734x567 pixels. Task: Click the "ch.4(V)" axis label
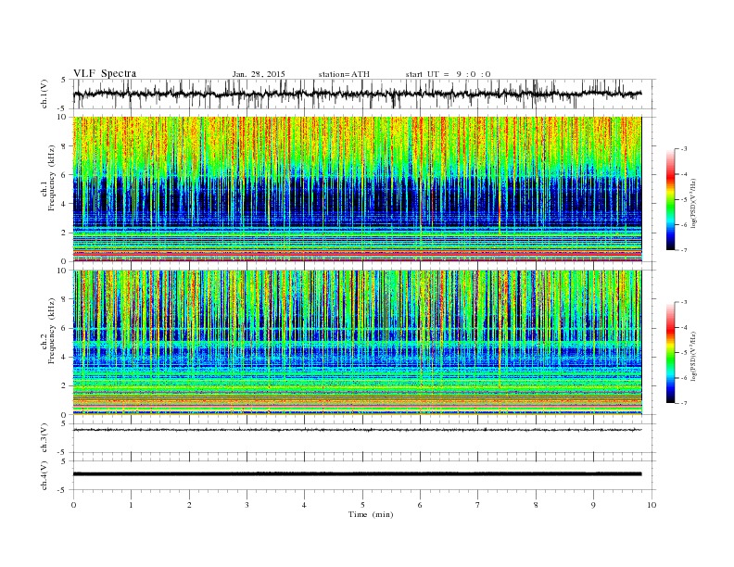[x=44, y=475]
